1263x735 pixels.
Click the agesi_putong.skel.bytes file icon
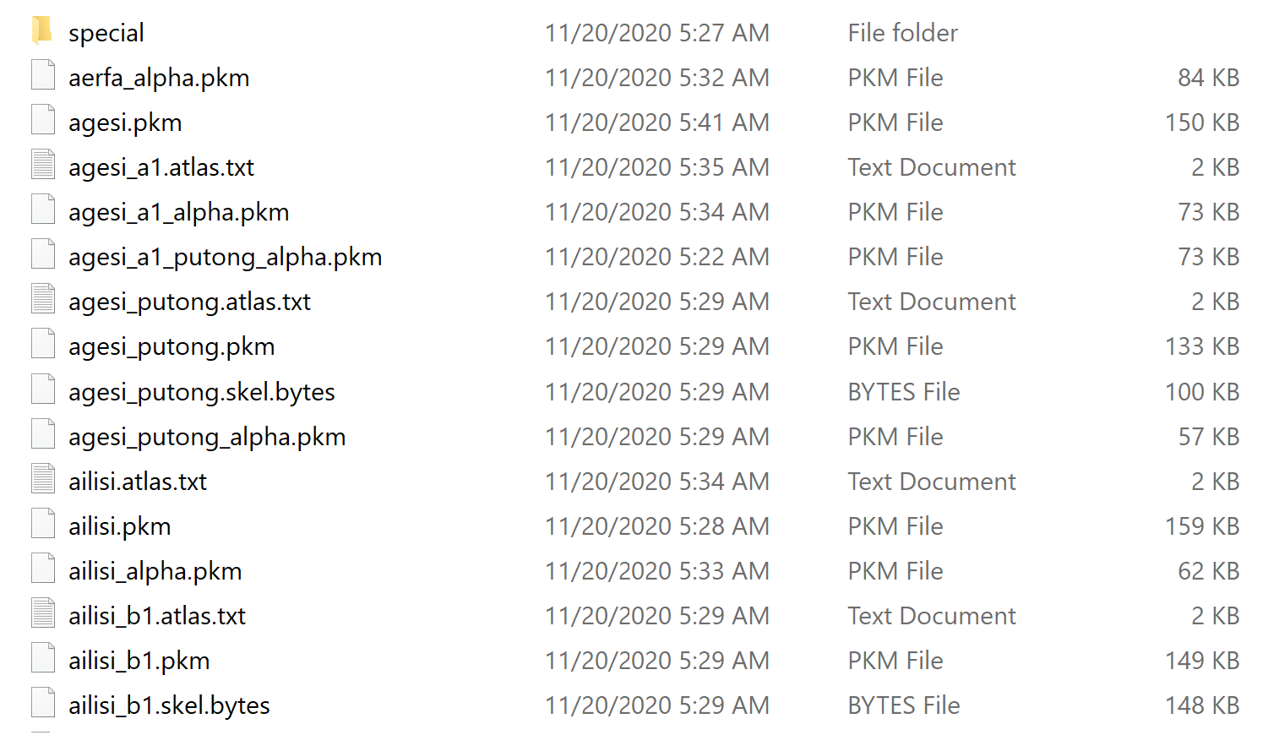43,389
